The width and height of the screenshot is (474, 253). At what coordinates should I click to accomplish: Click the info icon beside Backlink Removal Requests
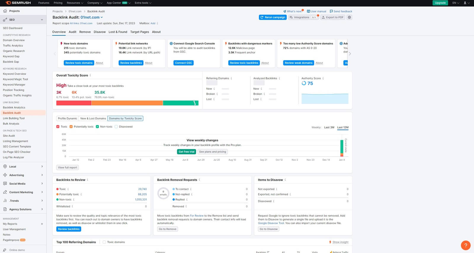(x=199, y=180)
